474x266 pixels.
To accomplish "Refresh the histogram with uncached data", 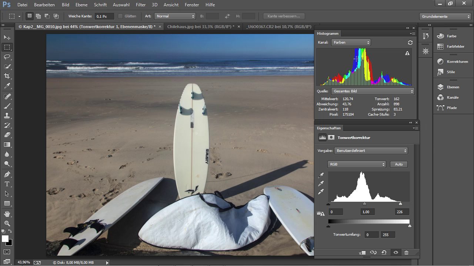I will pyautogui.click(x=410, y=42).
